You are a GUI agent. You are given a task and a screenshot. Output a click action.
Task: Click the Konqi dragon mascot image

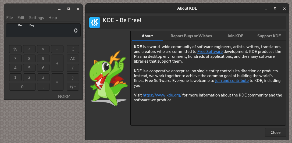[108, 78]
